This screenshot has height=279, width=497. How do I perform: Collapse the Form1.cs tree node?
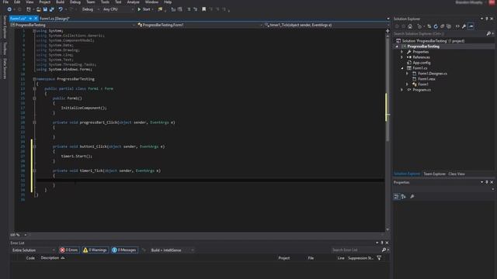pos(402,68)
